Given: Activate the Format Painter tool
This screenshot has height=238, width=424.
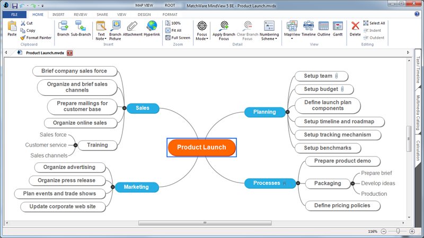Looking at the screenshot, I should click(36, 38).
